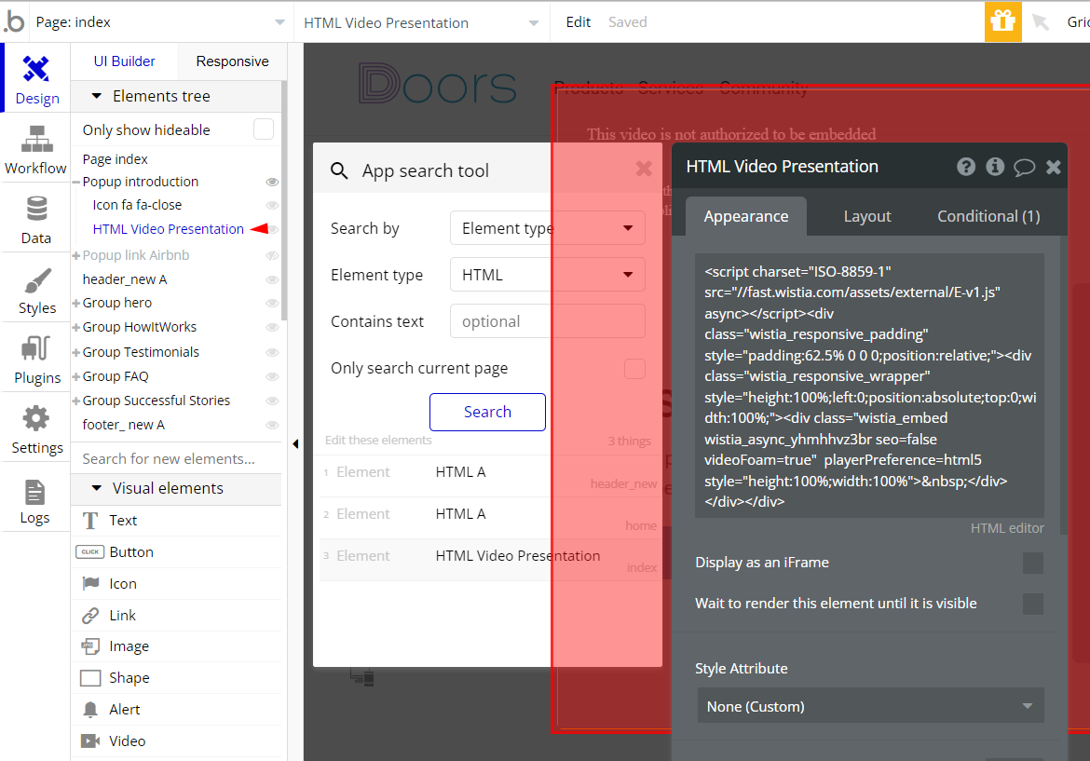Open the Page: index dropdown
Viewport: 1090px width, 761px height.
[160, 22]
